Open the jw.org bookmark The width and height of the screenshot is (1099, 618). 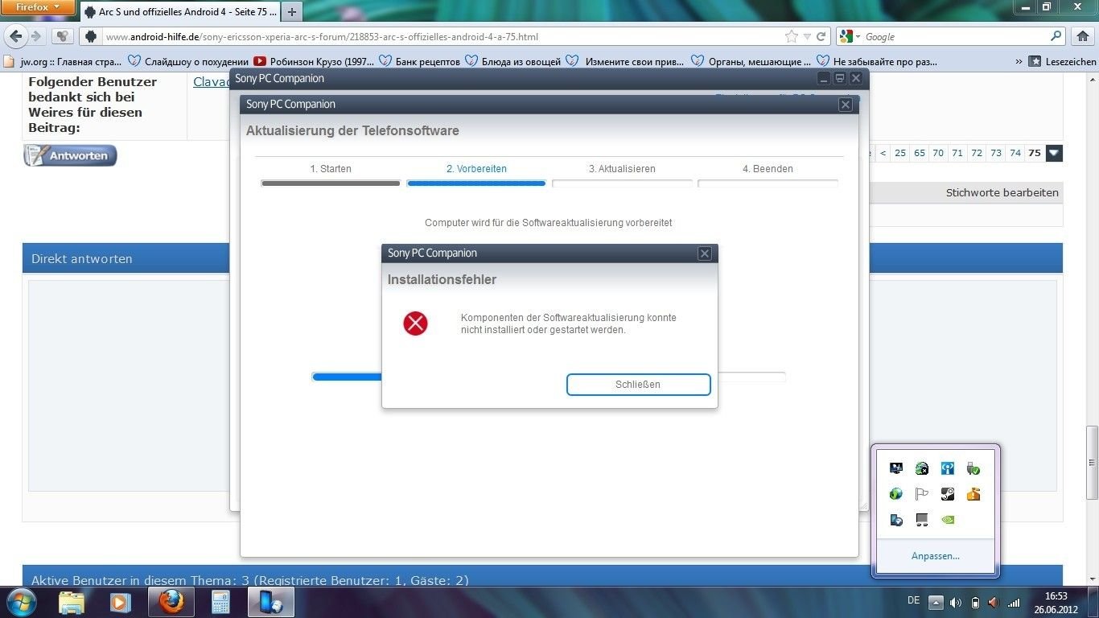63,61
